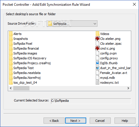
Task: Select the Softpedia Projecy.creaProj name
Action: tap(32, 63)
